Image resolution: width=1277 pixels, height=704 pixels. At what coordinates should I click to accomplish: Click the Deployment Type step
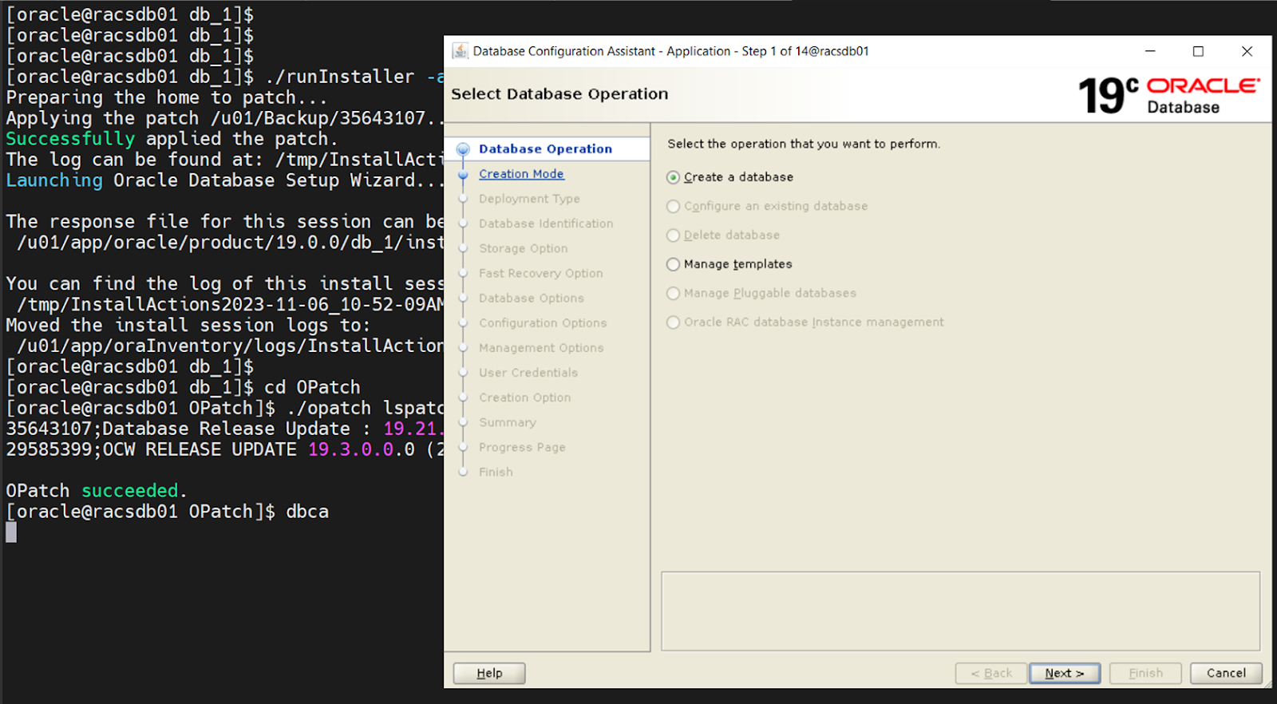click(529, 199)
